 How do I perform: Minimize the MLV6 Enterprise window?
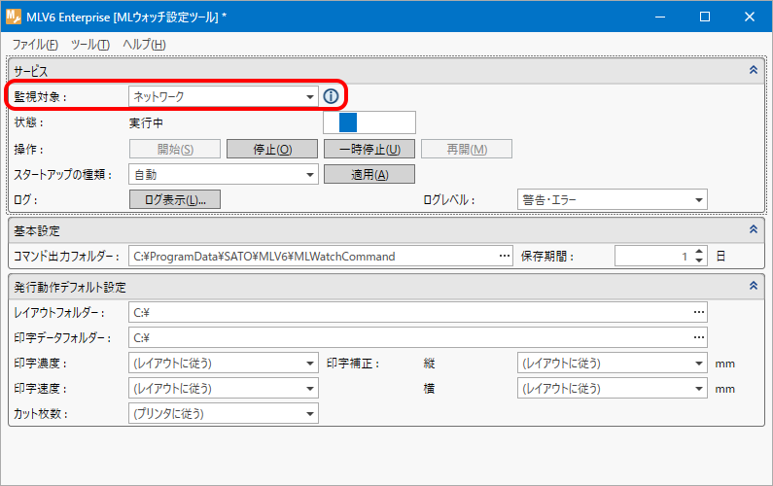pyautogui.click(x=660, y=17)
